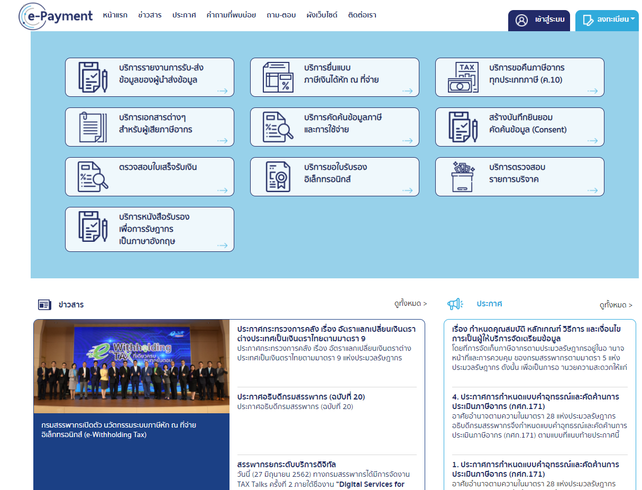Screen dimensions: 642x490
Task: Click the user avatar icon in login button
Action: (521, 21)
